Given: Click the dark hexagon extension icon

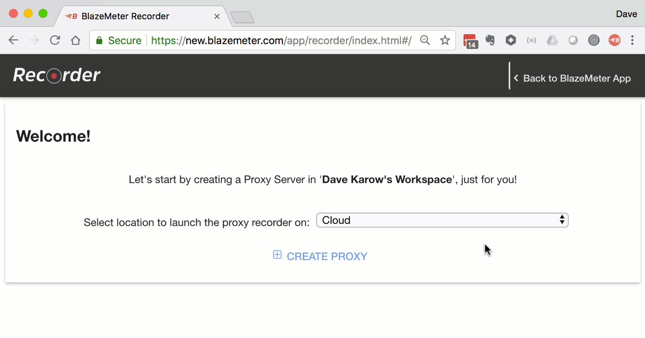Looking at the screenshot, I should [511, 40].
